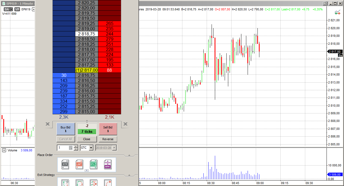Click the -2 position 7 ticks box
The image size is (344, 186).
pos(87,129)
